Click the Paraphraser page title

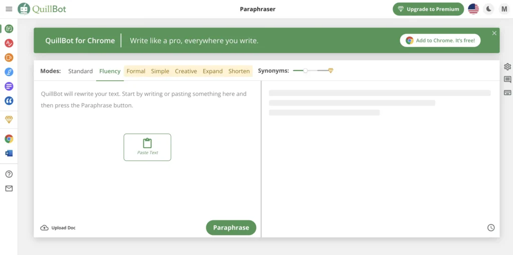tap(258, 9)
